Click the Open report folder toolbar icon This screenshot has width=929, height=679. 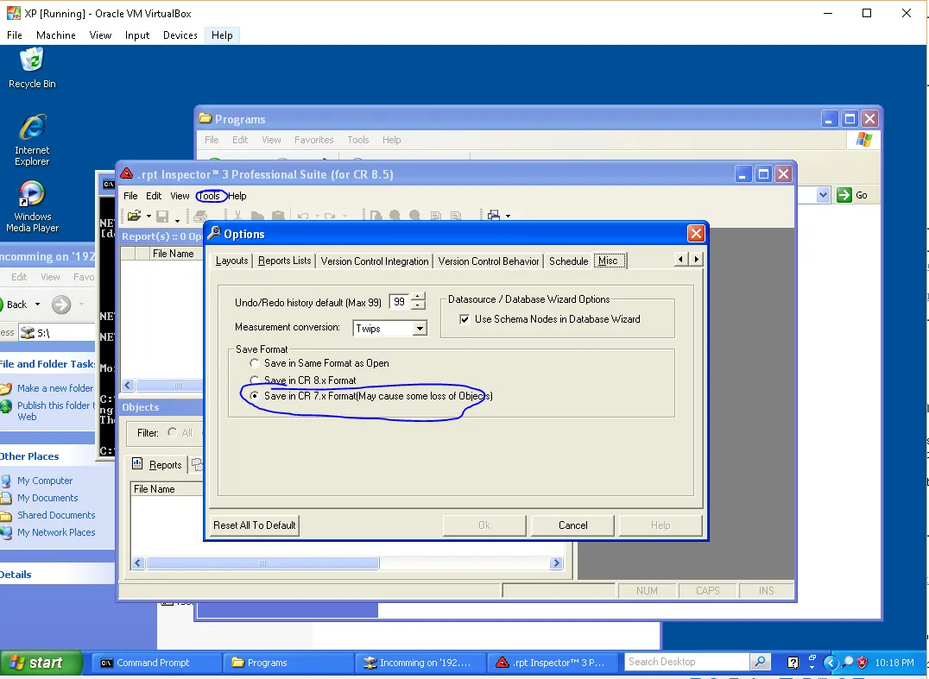(134, 216)
